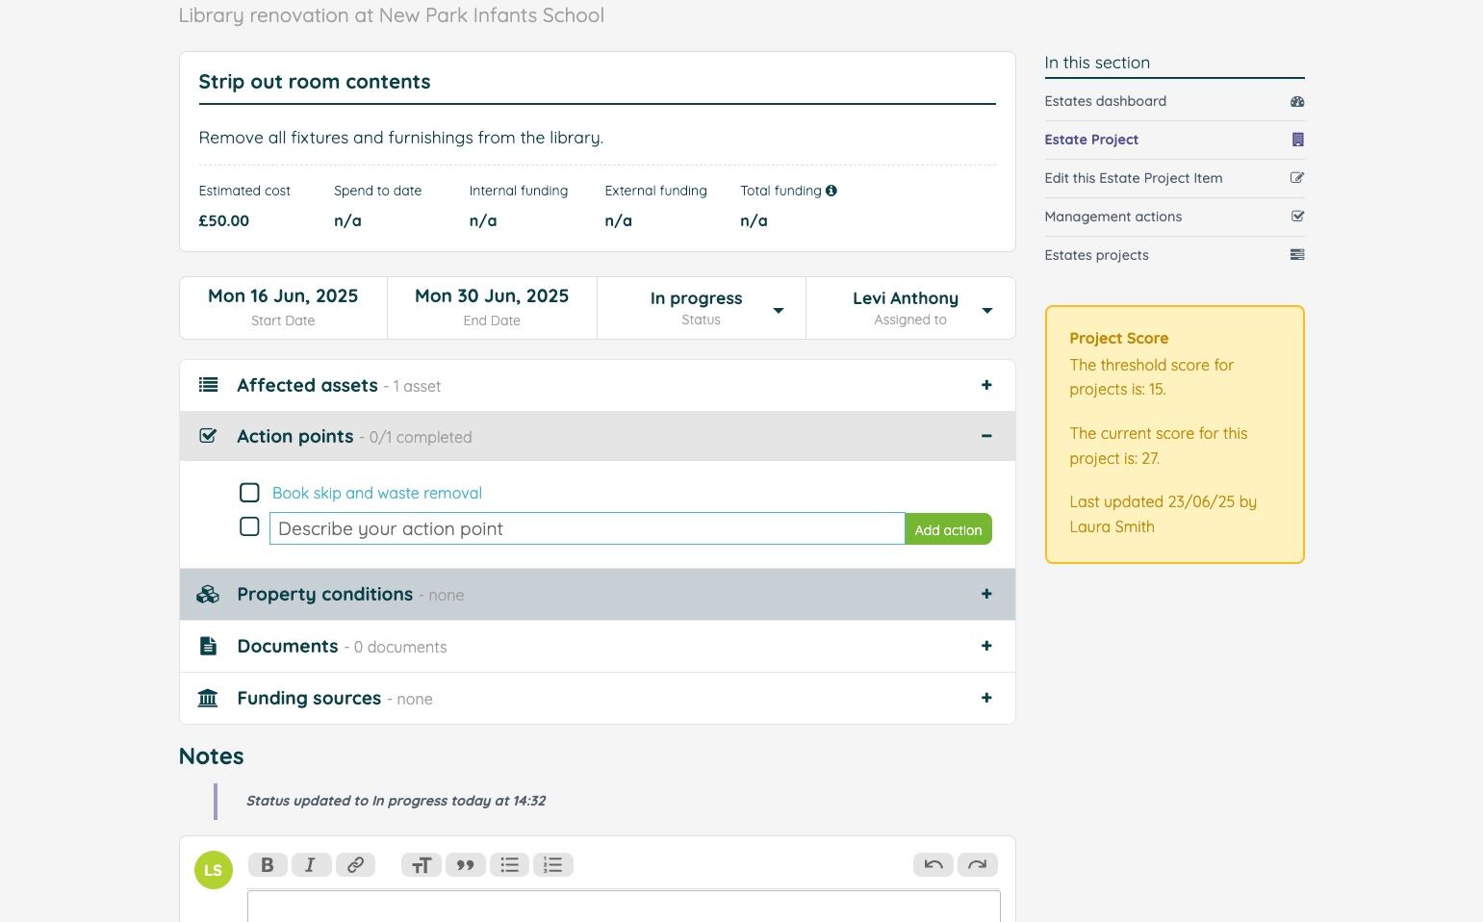
Task: Tick the checkbox beside new action point field
Action: pyautogui.click(x=249, y=527)
